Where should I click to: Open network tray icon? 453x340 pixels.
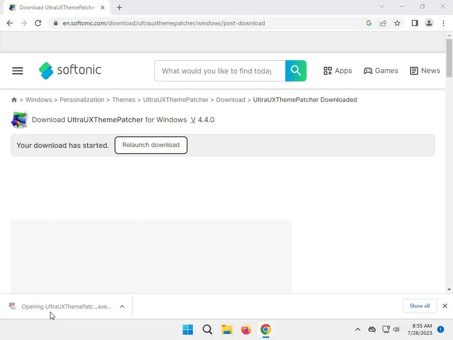[386, 329]
